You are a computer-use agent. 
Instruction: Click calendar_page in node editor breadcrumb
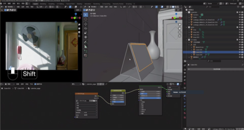click(x=36, y=88)
